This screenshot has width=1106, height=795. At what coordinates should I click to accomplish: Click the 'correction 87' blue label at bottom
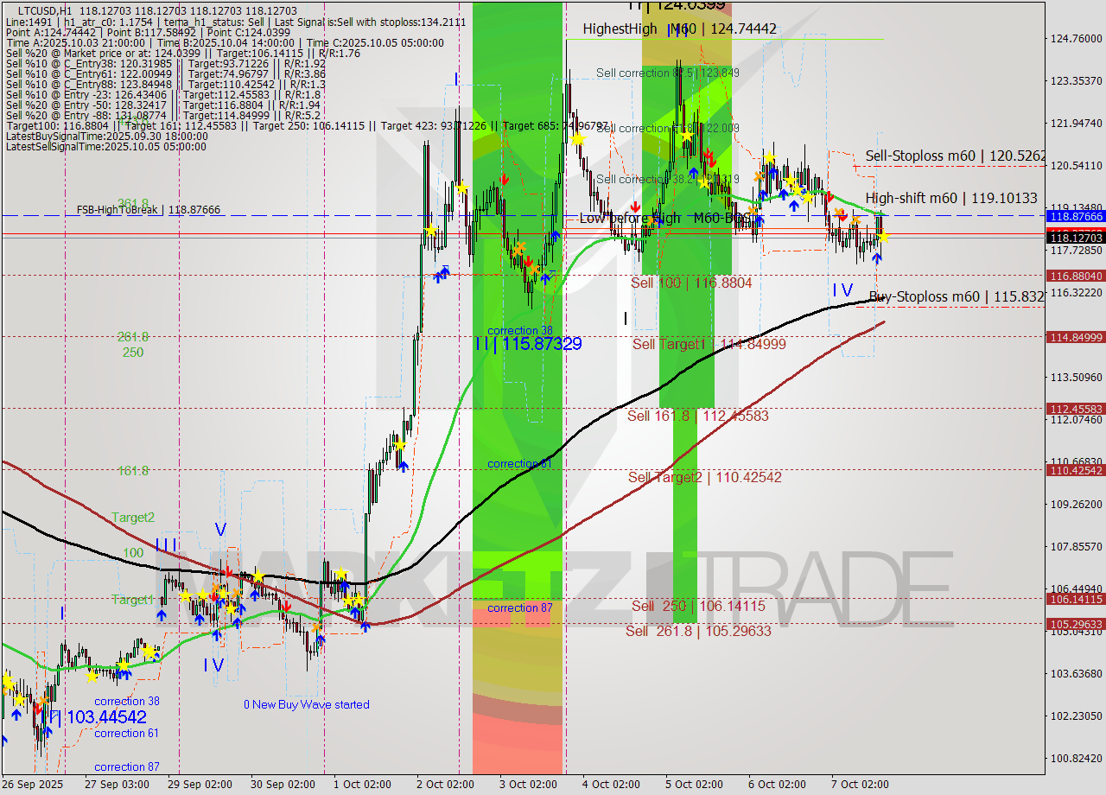(x=125, y=766)
